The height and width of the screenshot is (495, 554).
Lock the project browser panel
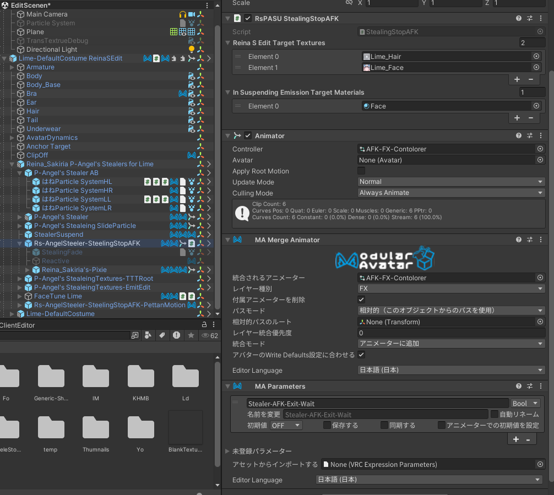click(204, 325)
